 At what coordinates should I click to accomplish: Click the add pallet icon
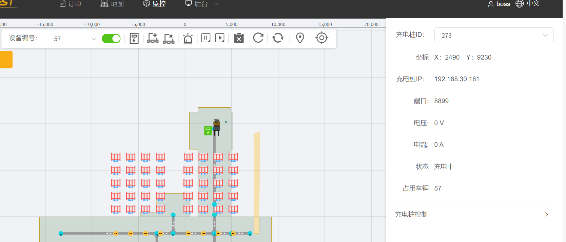coord(153,38)
